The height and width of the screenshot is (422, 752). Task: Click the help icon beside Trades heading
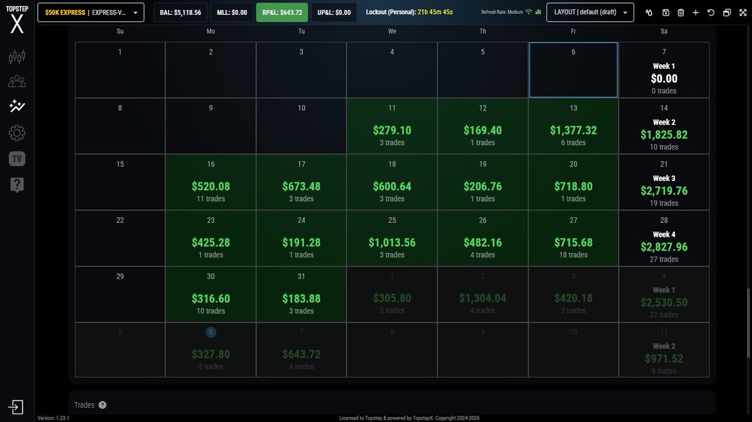pos(103,405)
